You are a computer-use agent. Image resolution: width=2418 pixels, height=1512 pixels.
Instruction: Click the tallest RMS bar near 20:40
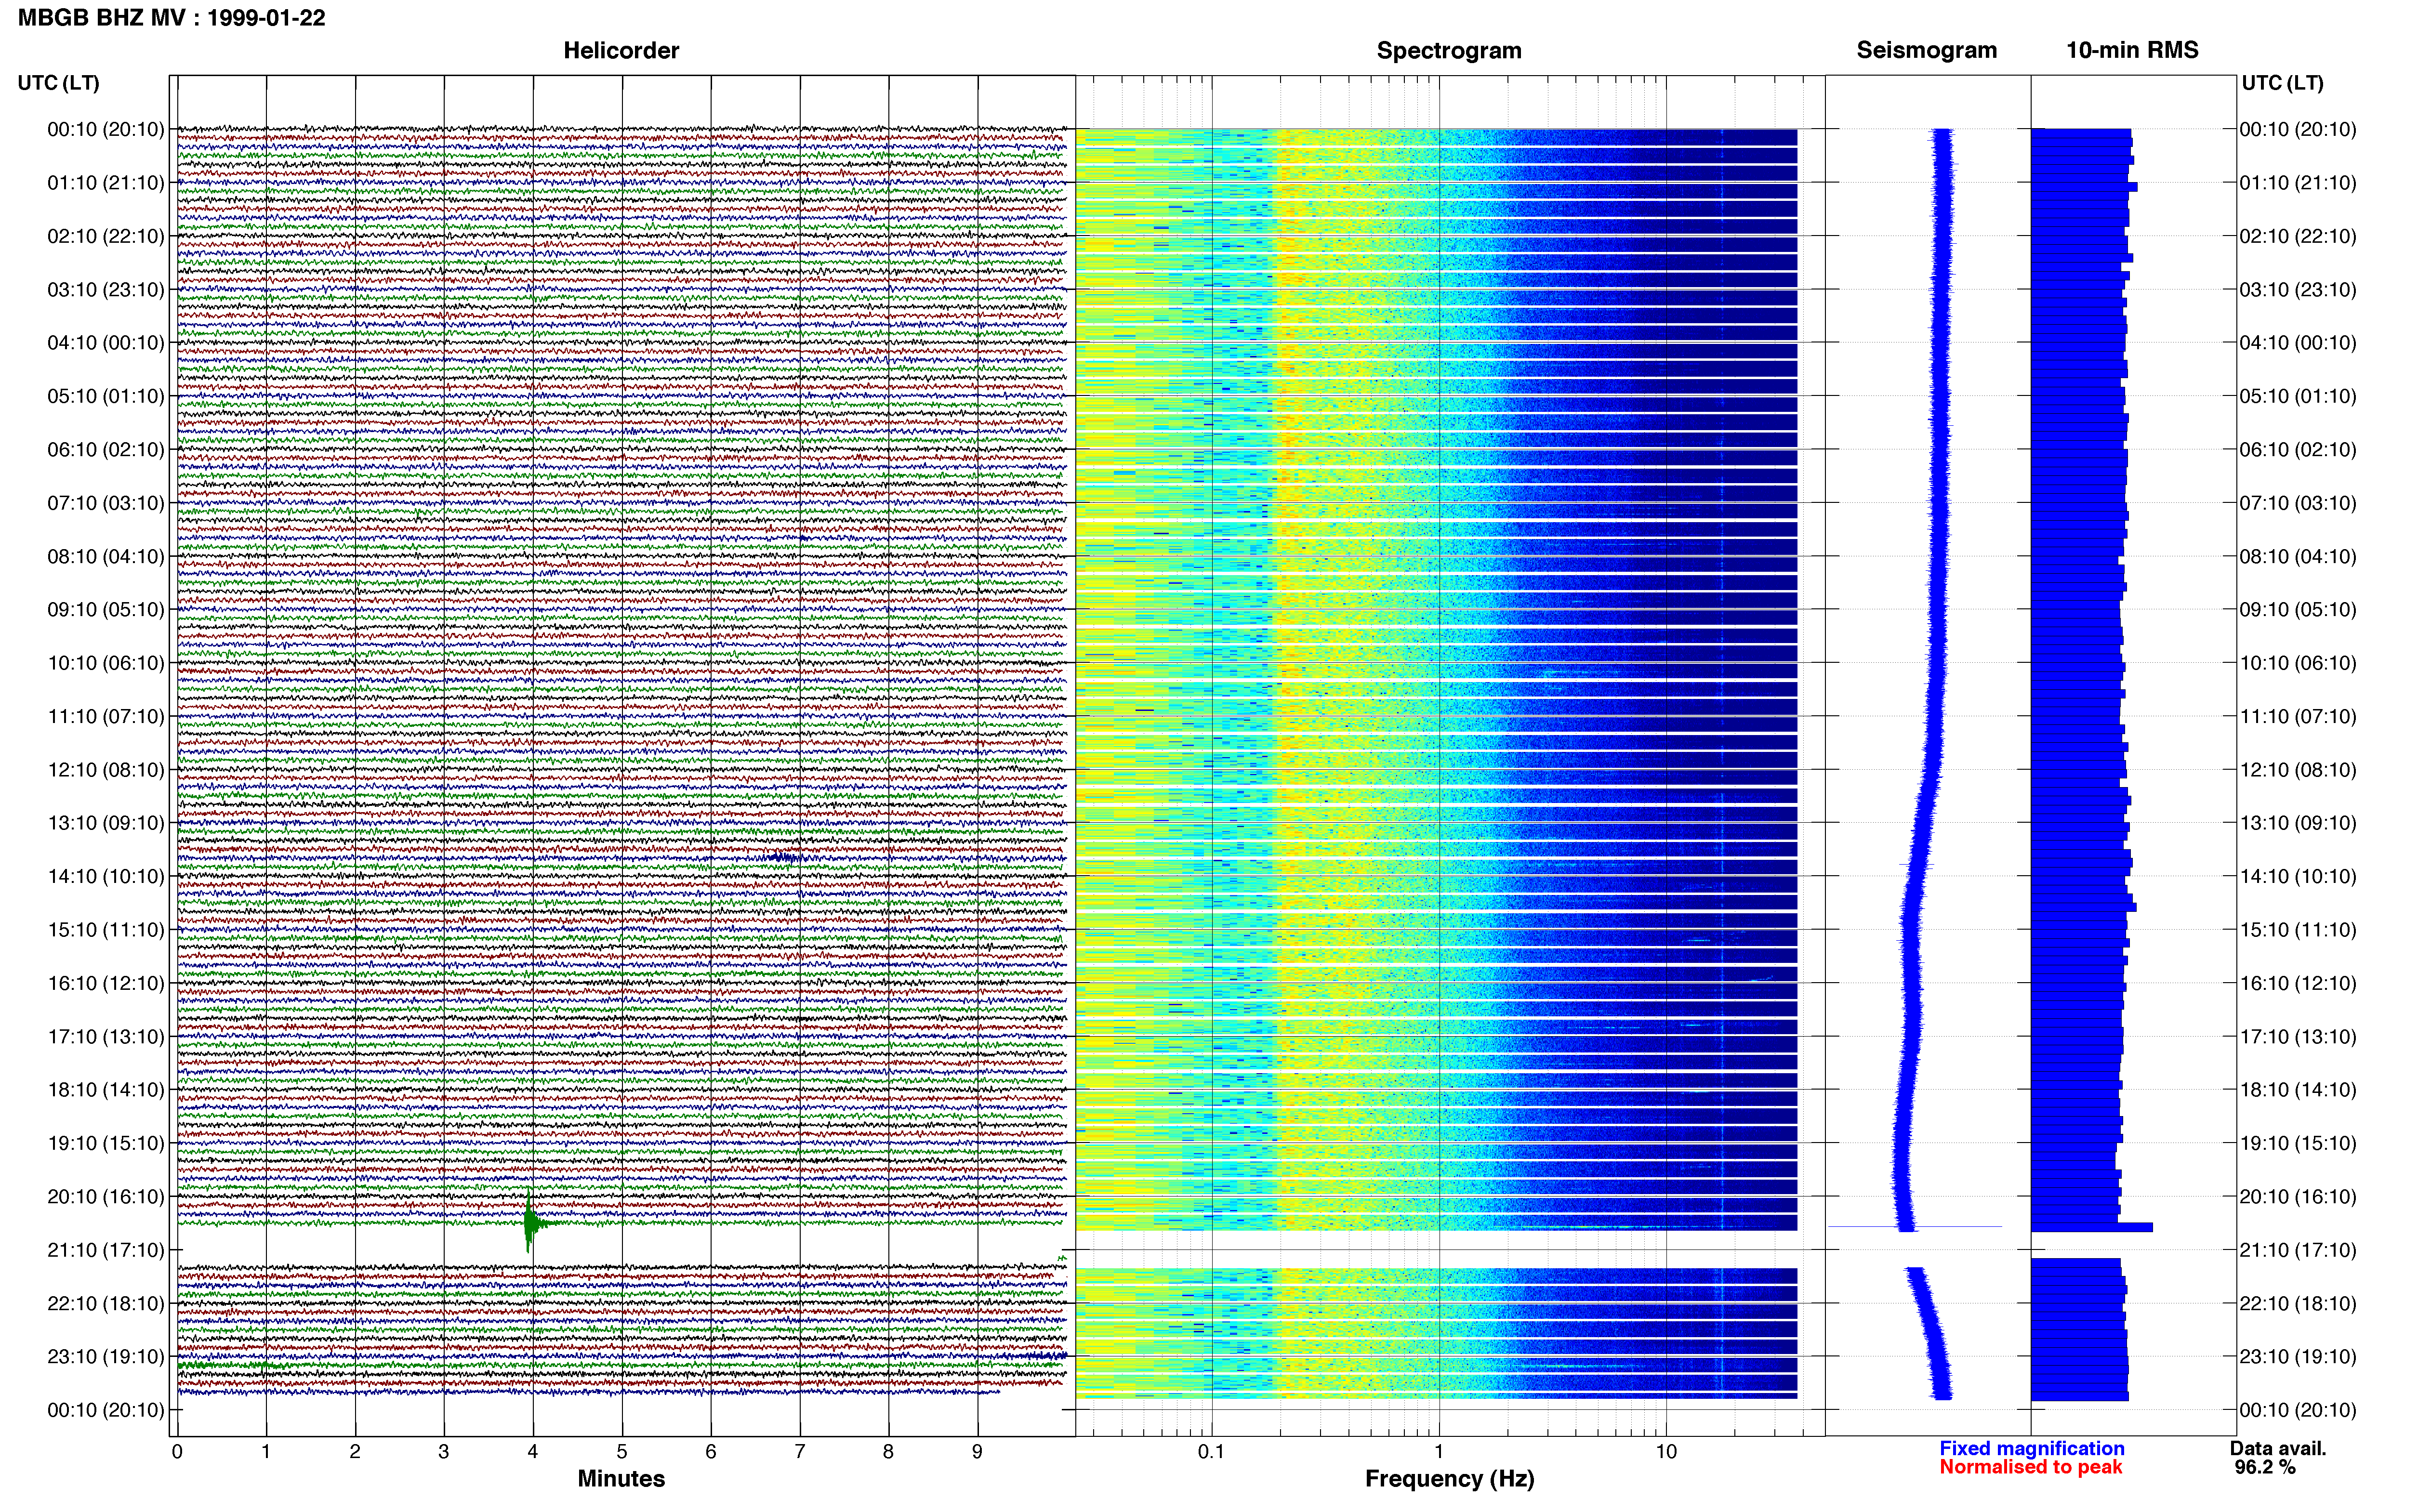click(2091, 1227)
